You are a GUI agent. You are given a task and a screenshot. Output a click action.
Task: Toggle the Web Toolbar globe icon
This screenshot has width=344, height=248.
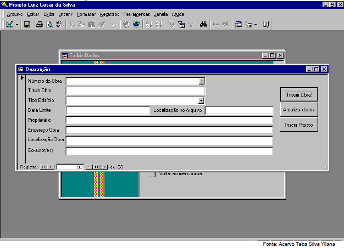pyautogui.click(x=136, y=24)
